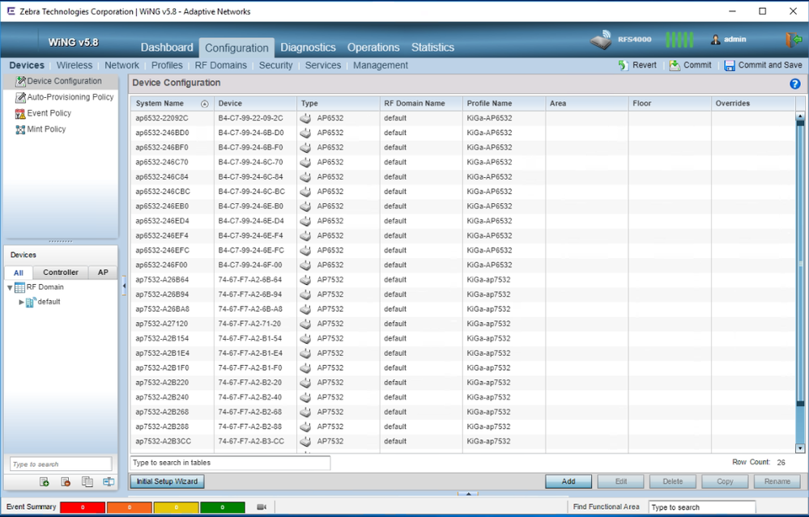The height and width of the screenshot is (517, 809).
Task: Open the Mint Policy page
Action: click(x=46, y=129)
